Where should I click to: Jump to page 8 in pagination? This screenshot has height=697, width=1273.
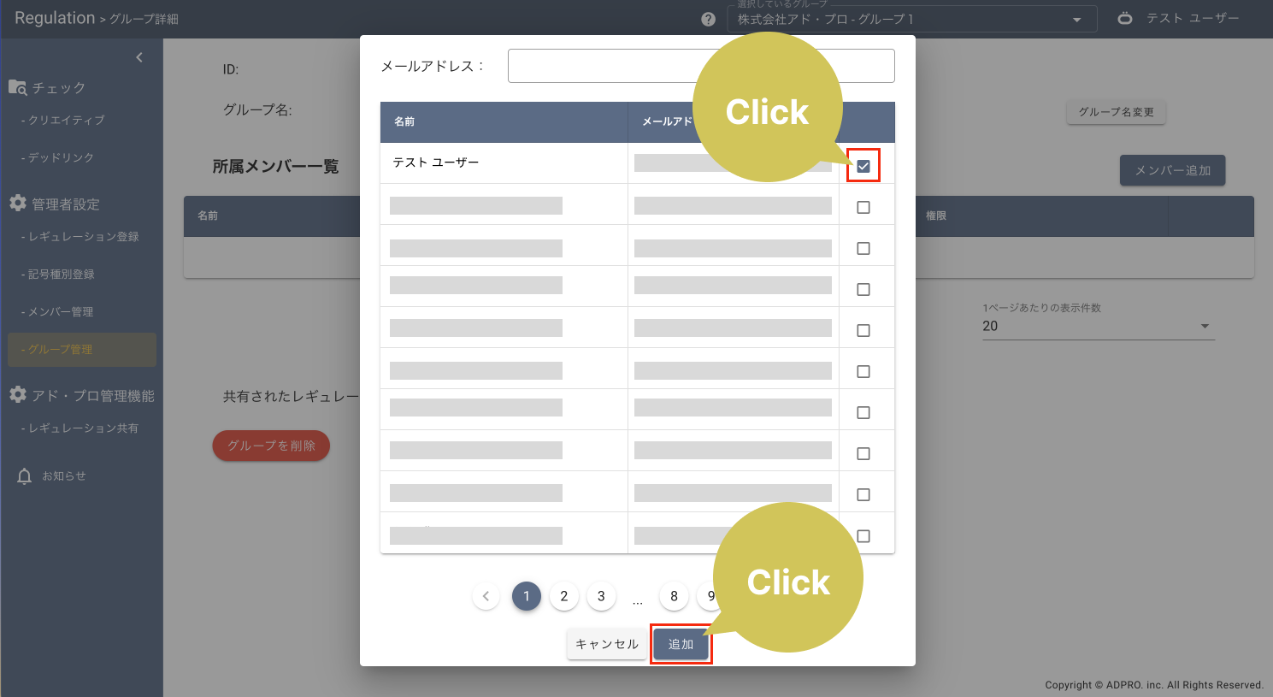pos(674,596)
